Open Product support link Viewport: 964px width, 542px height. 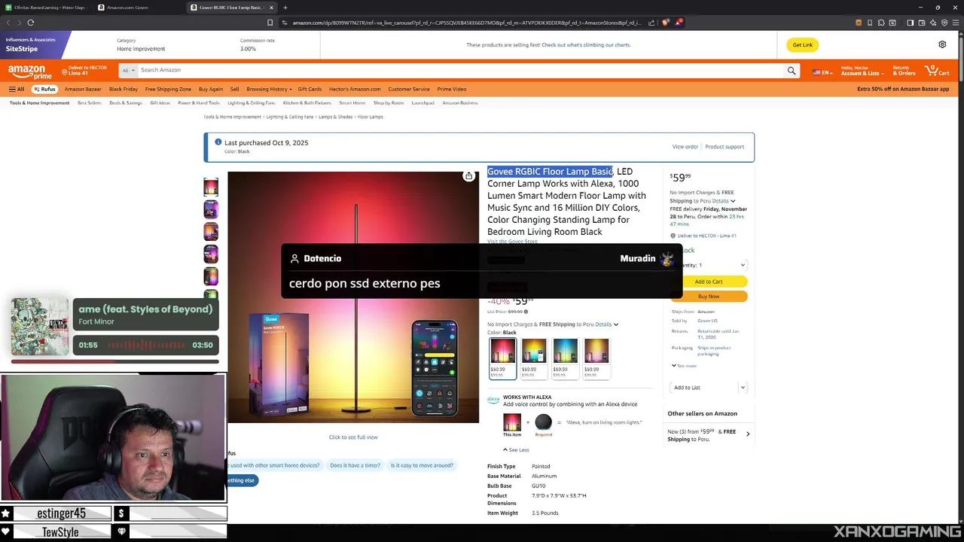point(725,147)
